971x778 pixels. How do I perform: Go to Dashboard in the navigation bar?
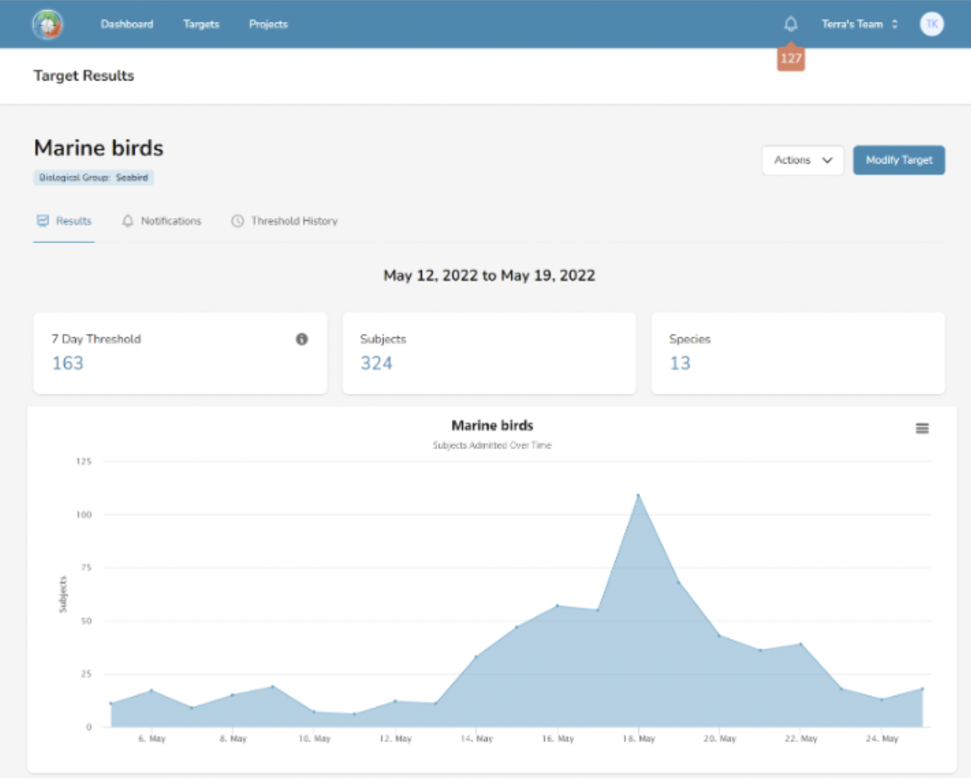(x=127, y=24)
